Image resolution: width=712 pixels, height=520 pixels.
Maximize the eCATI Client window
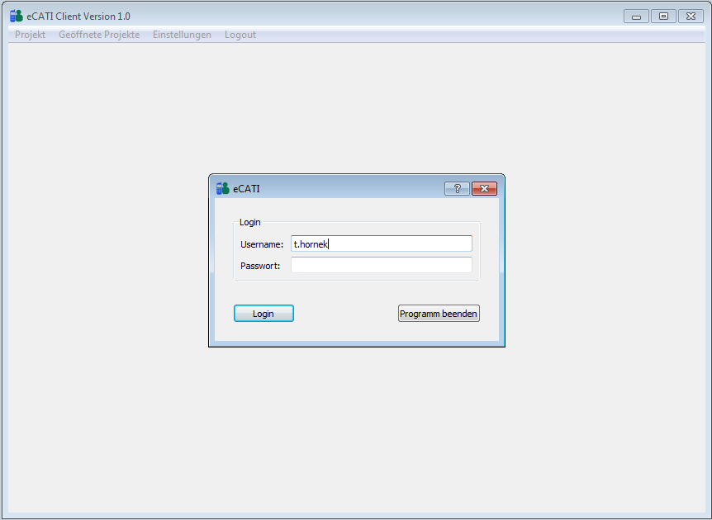pos(662,16)
